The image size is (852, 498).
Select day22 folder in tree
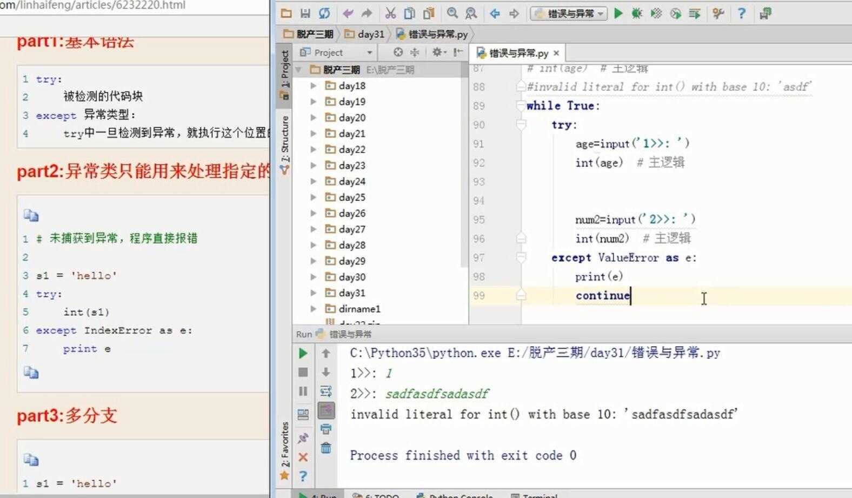[352, 149]
